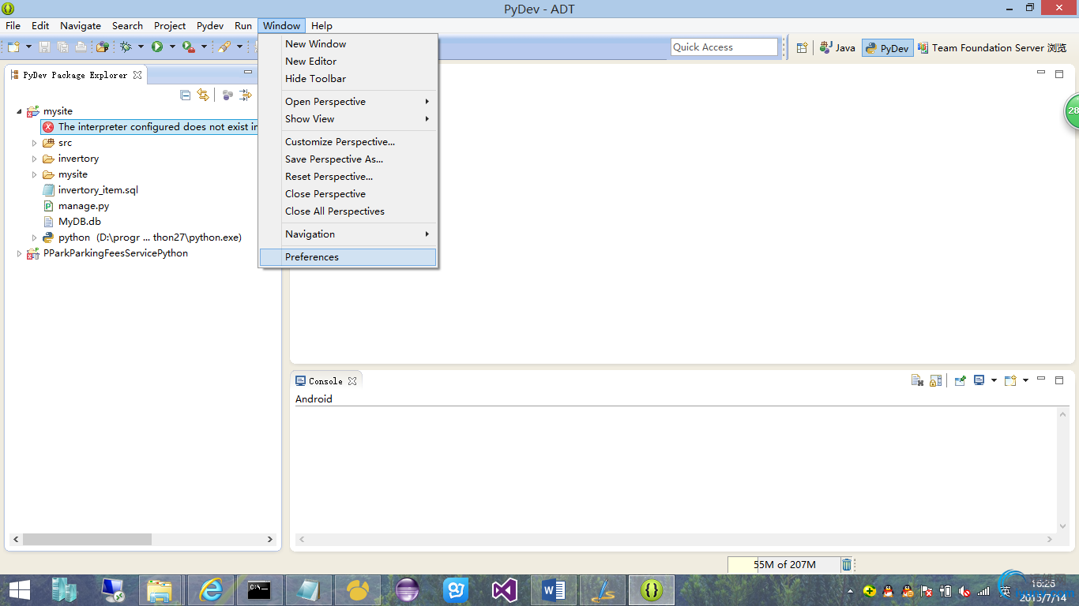Select Preferences in the Window menu
The width and height of the screenshot is (1079, 606).
click(x=348, y=257)
